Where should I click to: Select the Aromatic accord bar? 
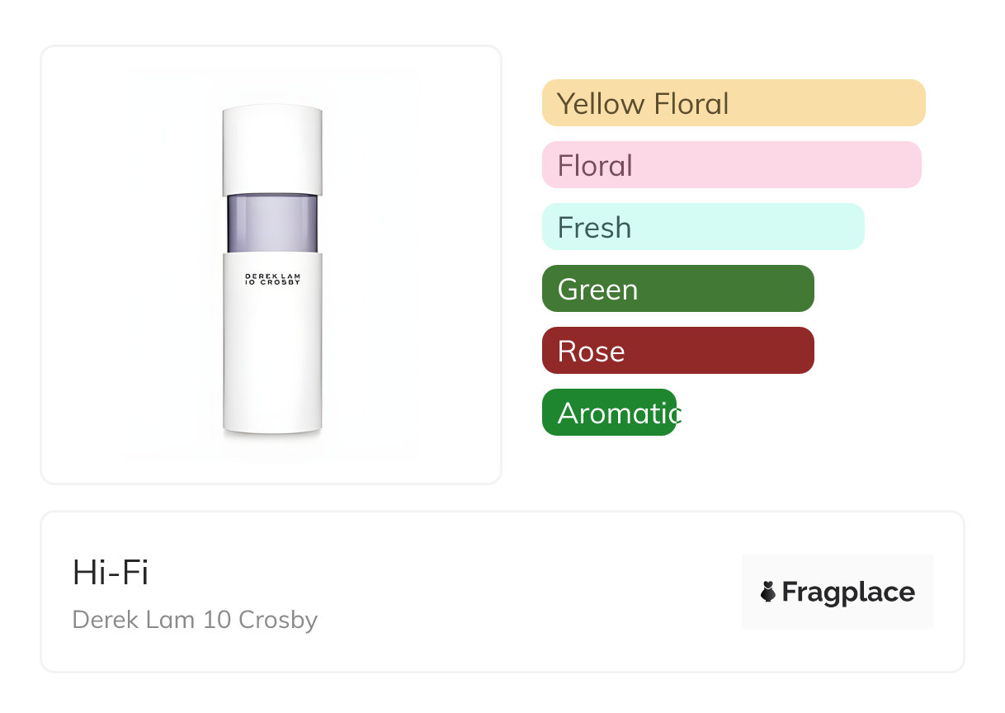click(x=609, y=413)
